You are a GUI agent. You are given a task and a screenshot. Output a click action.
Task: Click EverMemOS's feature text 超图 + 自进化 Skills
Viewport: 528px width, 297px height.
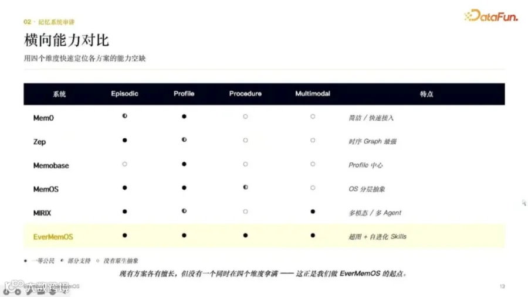point(377,237)
